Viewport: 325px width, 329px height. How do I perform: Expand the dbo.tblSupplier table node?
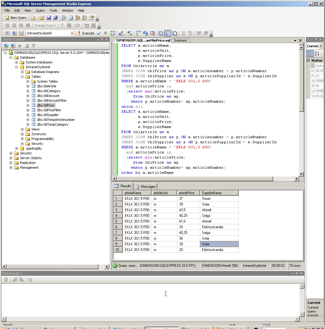click(28, 115)
